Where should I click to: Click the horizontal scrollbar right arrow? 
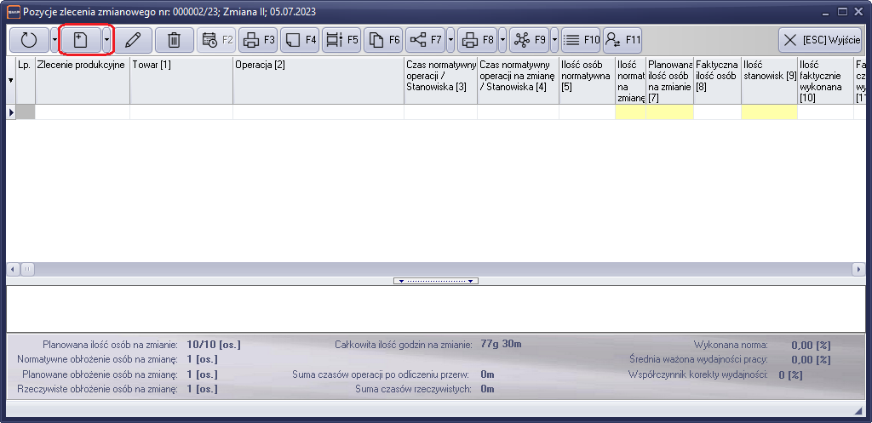[858, 269]
